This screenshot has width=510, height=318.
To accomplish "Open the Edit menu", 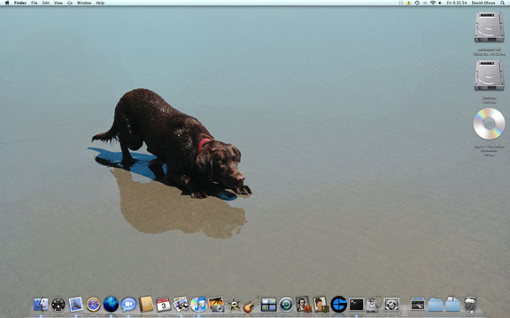I will click(46, 3).
